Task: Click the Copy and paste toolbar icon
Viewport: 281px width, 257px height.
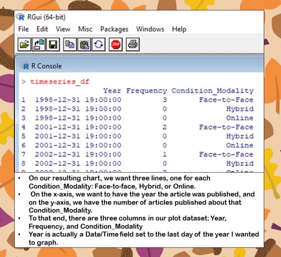Action: pyautogui.click(x=99, y=45)
